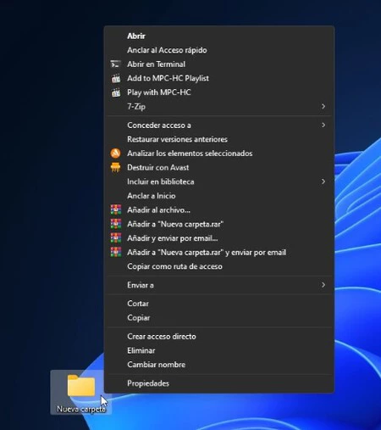
Task: Click the MPC-HC icon next to Add to Playlist
Action: pos(116,78)
